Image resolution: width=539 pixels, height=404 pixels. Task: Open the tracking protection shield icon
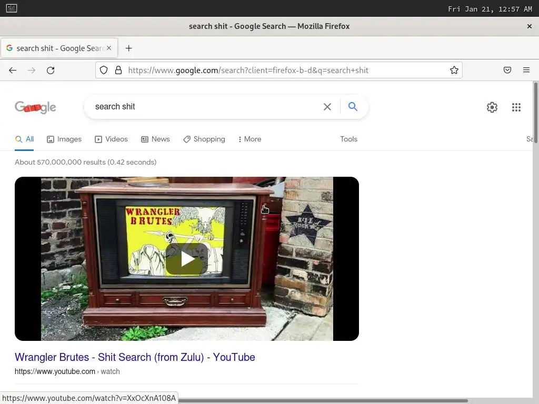104,70
